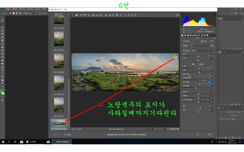244x152 pixels.
Task: Adjust the Temperature slider handle
Action: pos(198,56)
